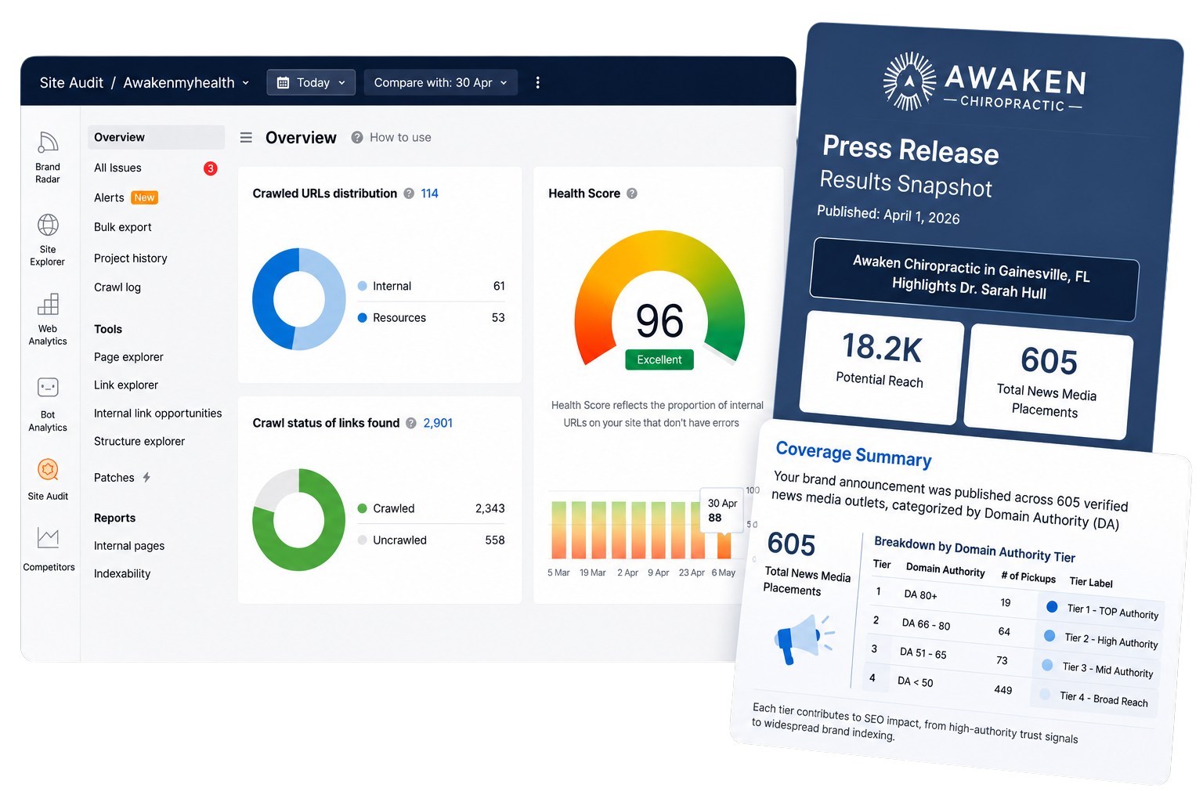Click the Crawled URLs distribution donut chart
The width and height of the screenshot is (1203, 802).
(298, 299)
